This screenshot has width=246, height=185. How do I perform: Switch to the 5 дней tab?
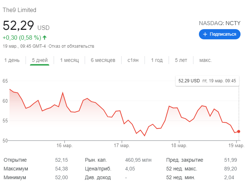click(x=40, y=60)
